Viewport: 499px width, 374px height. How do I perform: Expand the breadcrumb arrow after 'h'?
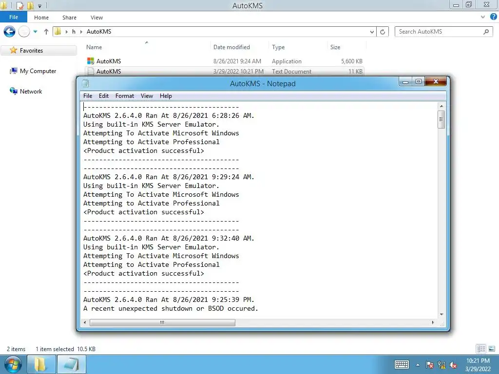[81, 32]
